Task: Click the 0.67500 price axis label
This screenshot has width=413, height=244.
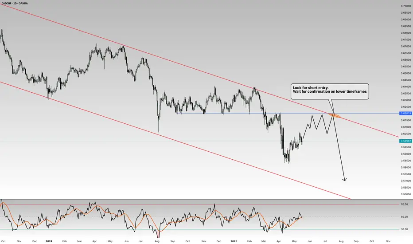Action: coord(405,39)
